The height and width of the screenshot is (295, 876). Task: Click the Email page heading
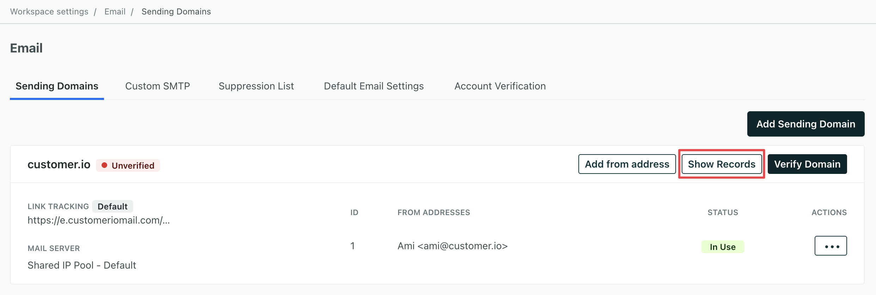26,48
